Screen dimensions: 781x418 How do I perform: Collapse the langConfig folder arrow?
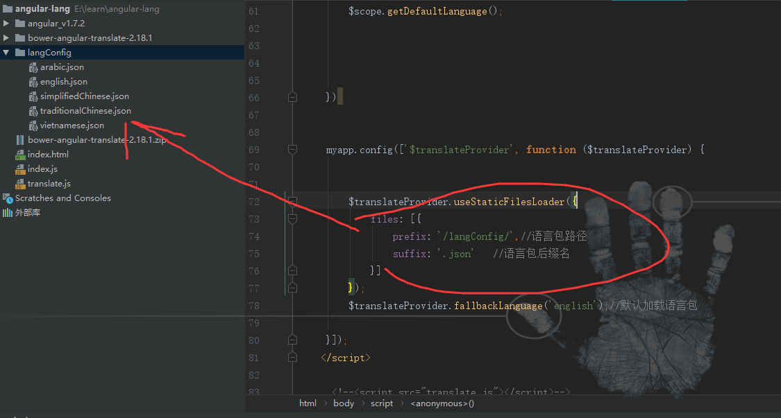click(6, 52)
